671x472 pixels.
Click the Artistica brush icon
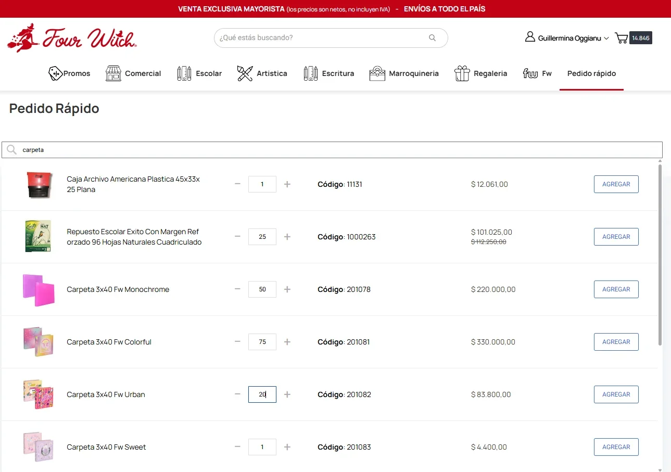pyautogui.click(x=245, y=73)
